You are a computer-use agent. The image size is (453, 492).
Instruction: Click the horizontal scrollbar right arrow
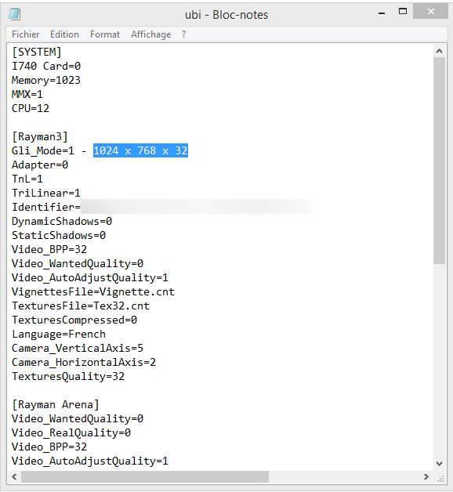coord(426,476)
